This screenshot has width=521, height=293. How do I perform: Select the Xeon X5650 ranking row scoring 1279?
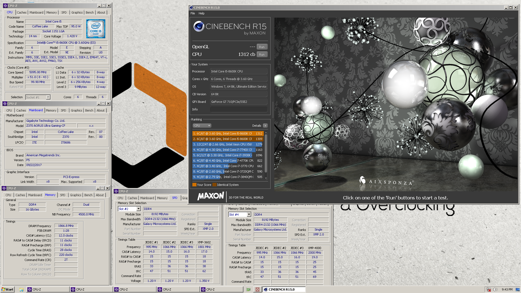(x=228, y=144)
